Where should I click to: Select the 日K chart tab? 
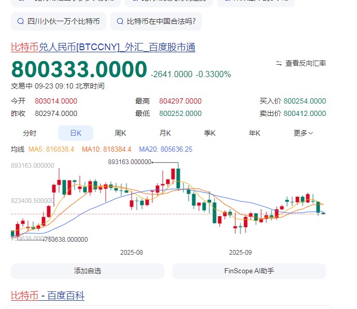click(76, 133)
